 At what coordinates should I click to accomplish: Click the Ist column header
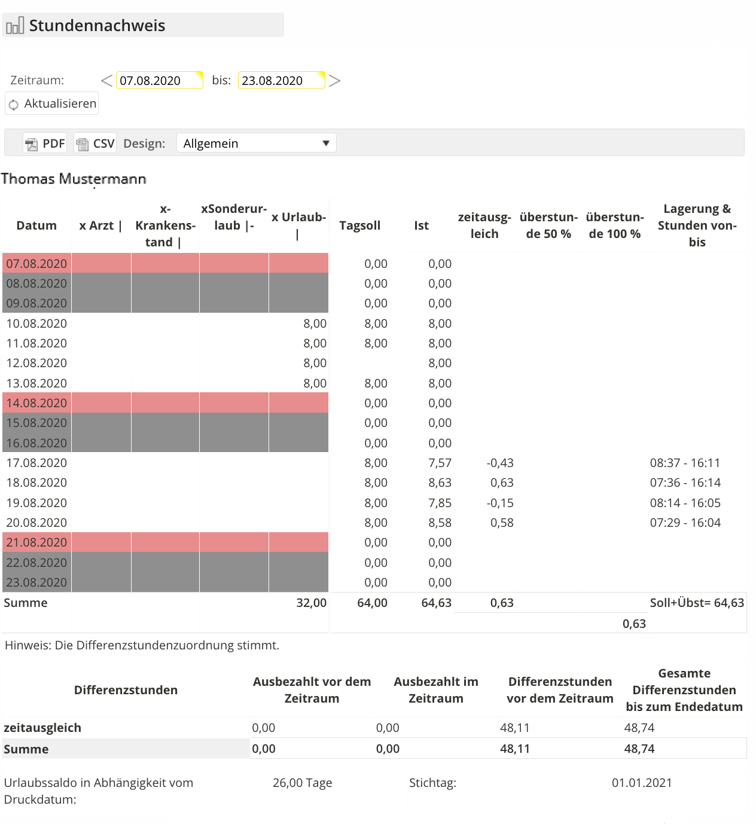[421, 225]
